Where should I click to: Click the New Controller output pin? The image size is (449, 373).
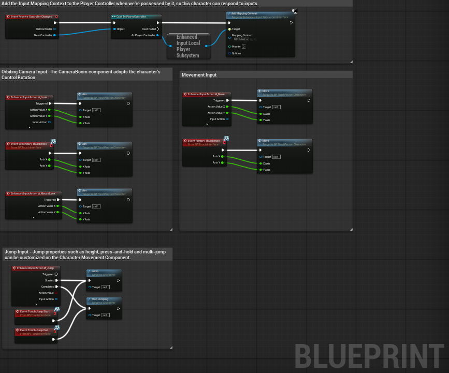[55, 35]
